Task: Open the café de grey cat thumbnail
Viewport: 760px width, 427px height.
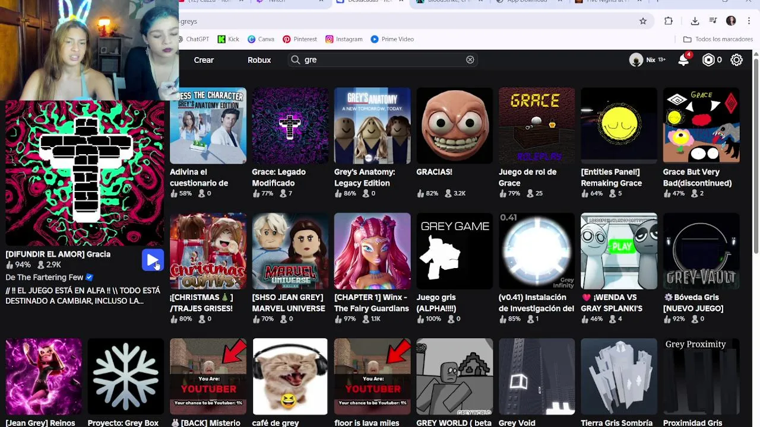Action: tap(290, 377)
